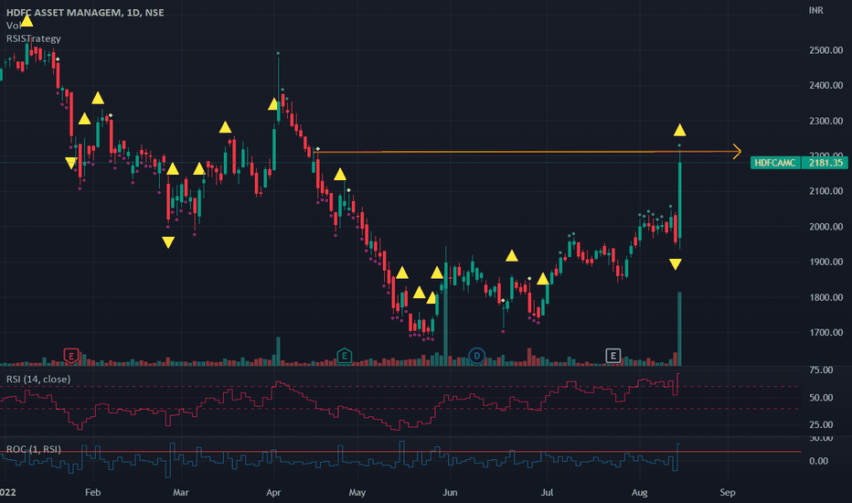Click the Feb label on time axis

(x=93, y=492)
